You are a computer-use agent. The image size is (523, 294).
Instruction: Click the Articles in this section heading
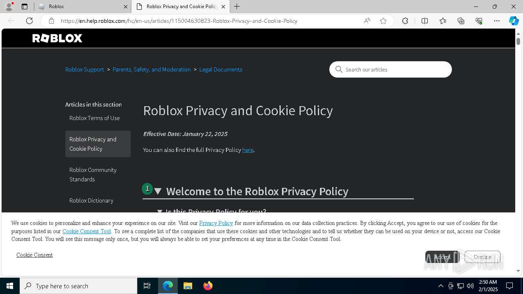(94, 105)
